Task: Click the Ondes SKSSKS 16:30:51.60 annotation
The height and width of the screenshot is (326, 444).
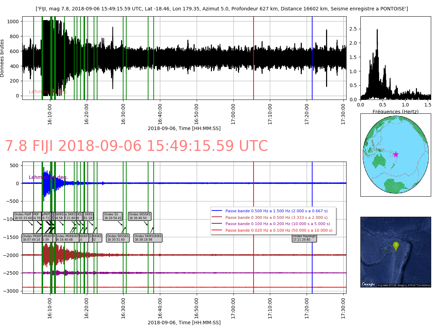Action: click(x=118, y=238)
